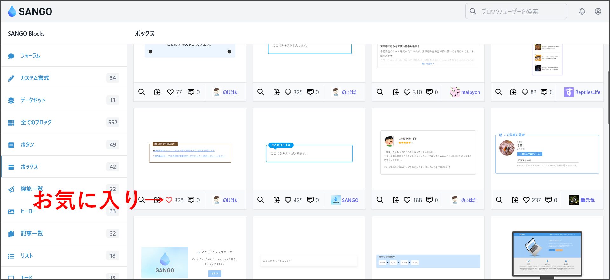Open the ここにタイトル box thumbnail
This screenshot has height=280, width=610.
click(x=309, y=152)
